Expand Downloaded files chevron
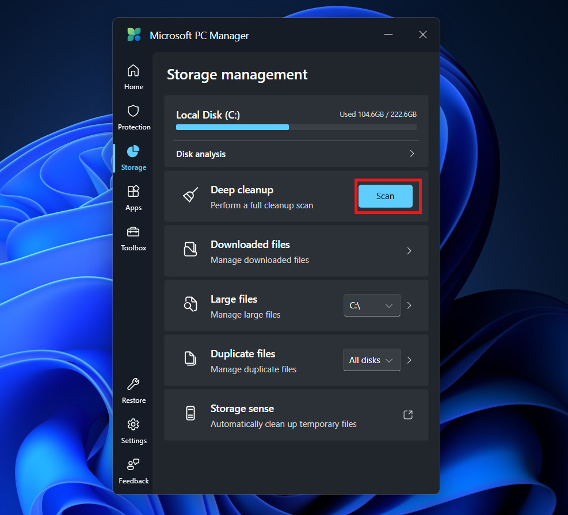The height and width of the screenshot is (515, 568). click(409, 251)
